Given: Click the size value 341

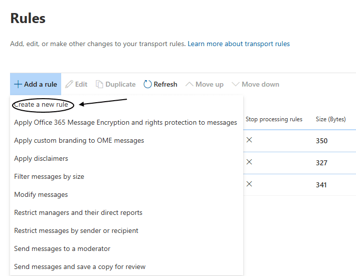Looking at the screenshot, I should point(321,185).
